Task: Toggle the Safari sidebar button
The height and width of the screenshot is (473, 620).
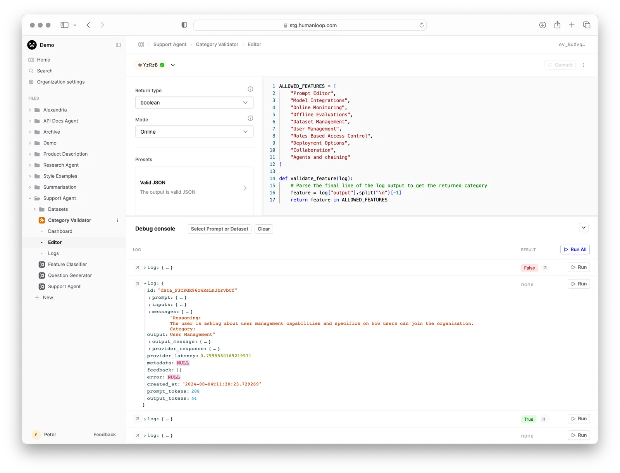Action: tap(64, 25)
